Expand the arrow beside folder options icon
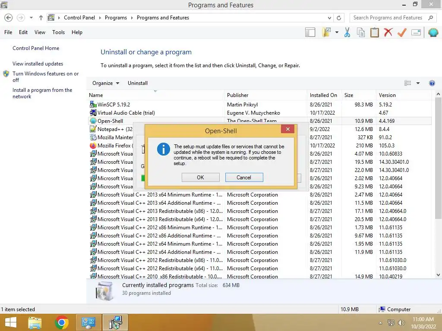Screen dimensions: 442x331 point(337,32)
